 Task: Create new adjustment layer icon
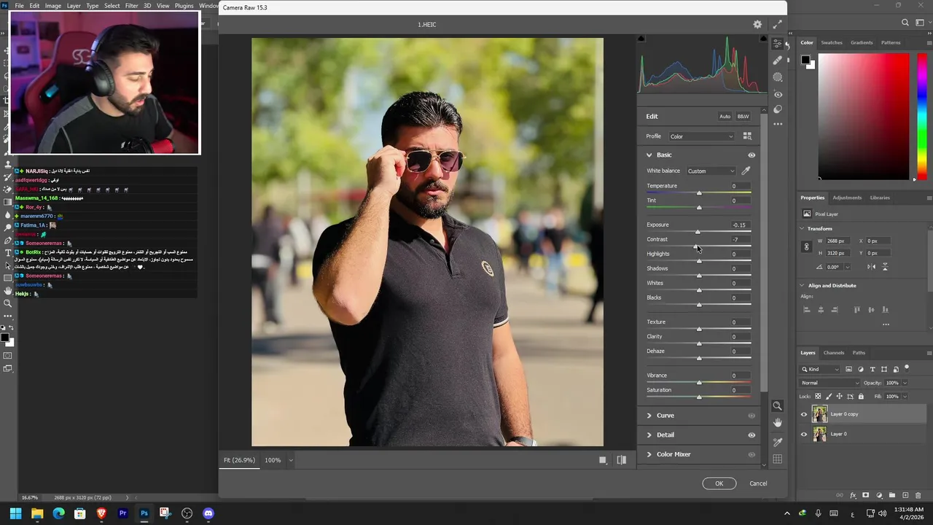click(x=879, y=495)
